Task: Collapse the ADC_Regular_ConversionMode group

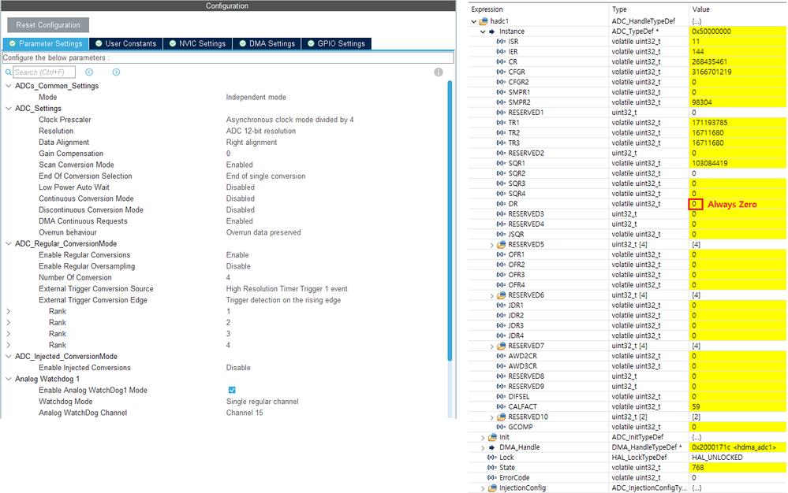Action: pyautogui.click(x=9, y=243)
